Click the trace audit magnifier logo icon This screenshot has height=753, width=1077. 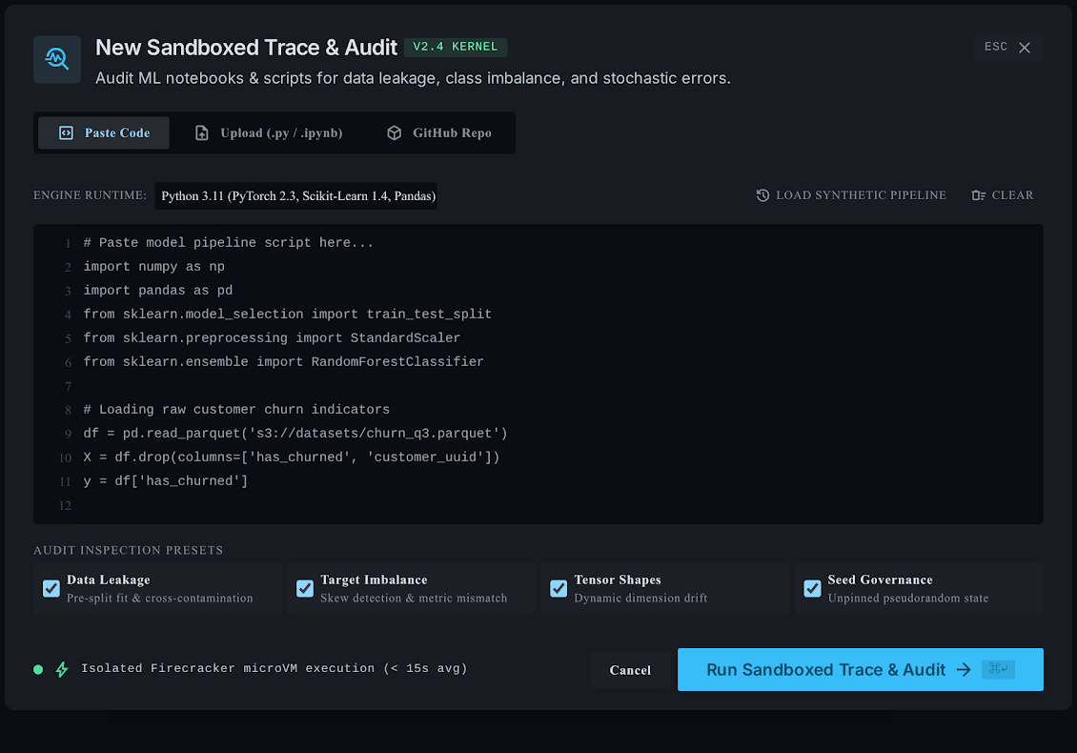click(x=57, y=60)
